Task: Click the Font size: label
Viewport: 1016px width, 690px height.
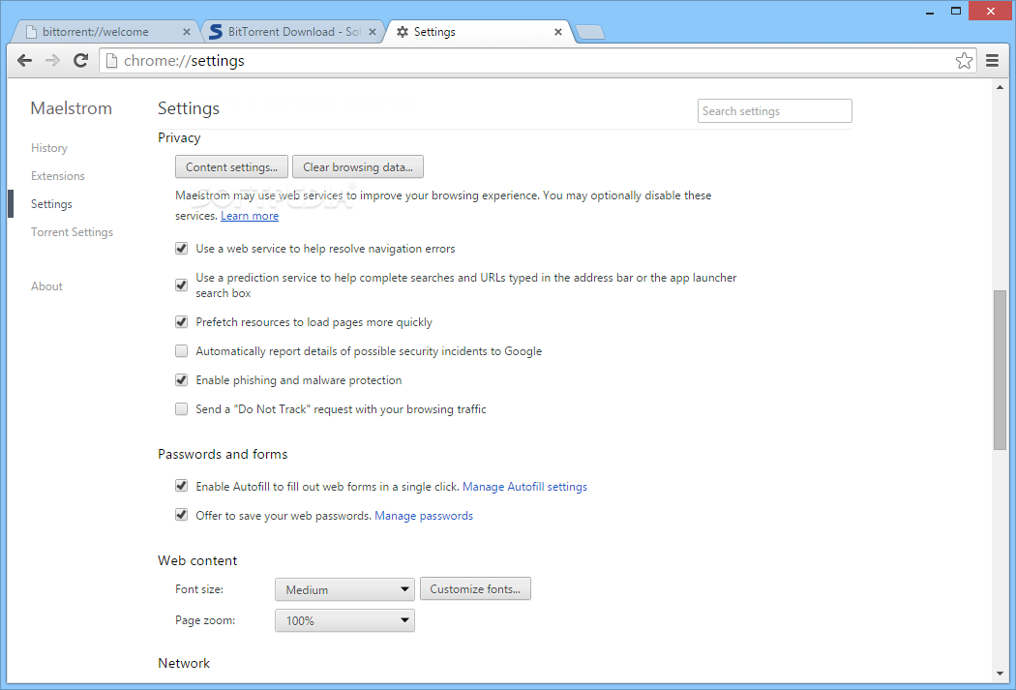Action: point(199,589)
